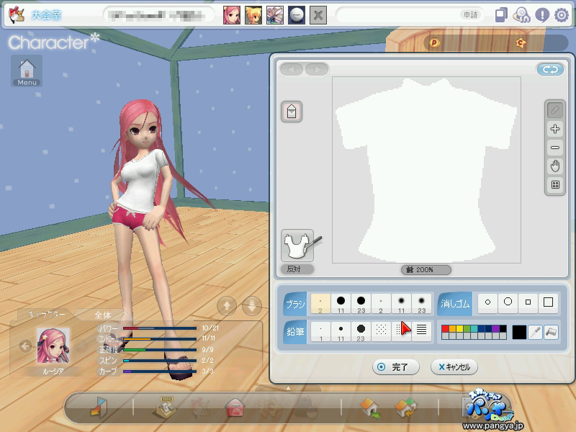Select the small circle eraser
This screenshot has height=432, width=576.
tap(487, 302)
